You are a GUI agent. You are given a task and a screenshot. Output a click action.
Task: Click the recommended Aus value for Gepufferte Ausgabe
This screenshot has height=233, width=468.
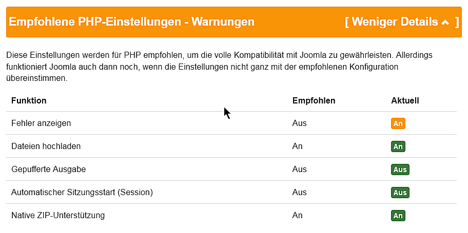click(x=299, y=170)
